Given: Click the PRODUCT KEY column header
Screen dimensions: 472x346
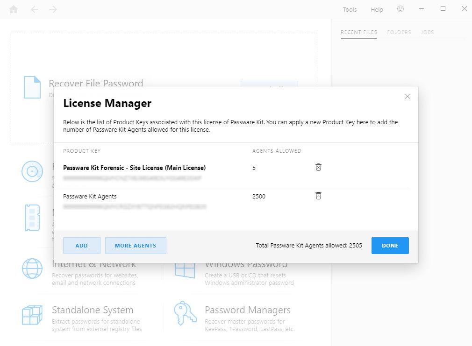Looking at the screenshot, I should [x=82, y=151].
